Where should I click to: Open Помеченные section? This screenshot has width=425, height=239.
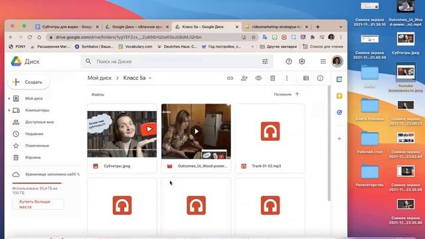(37, 146)
